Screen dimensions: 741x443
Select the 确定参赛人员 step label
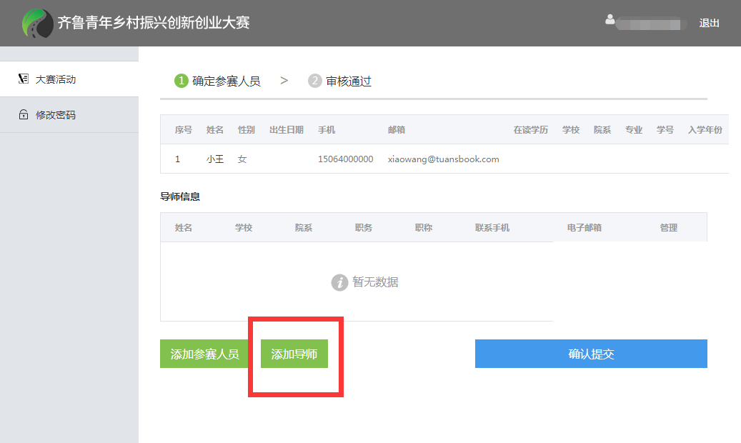click(227, 81)
